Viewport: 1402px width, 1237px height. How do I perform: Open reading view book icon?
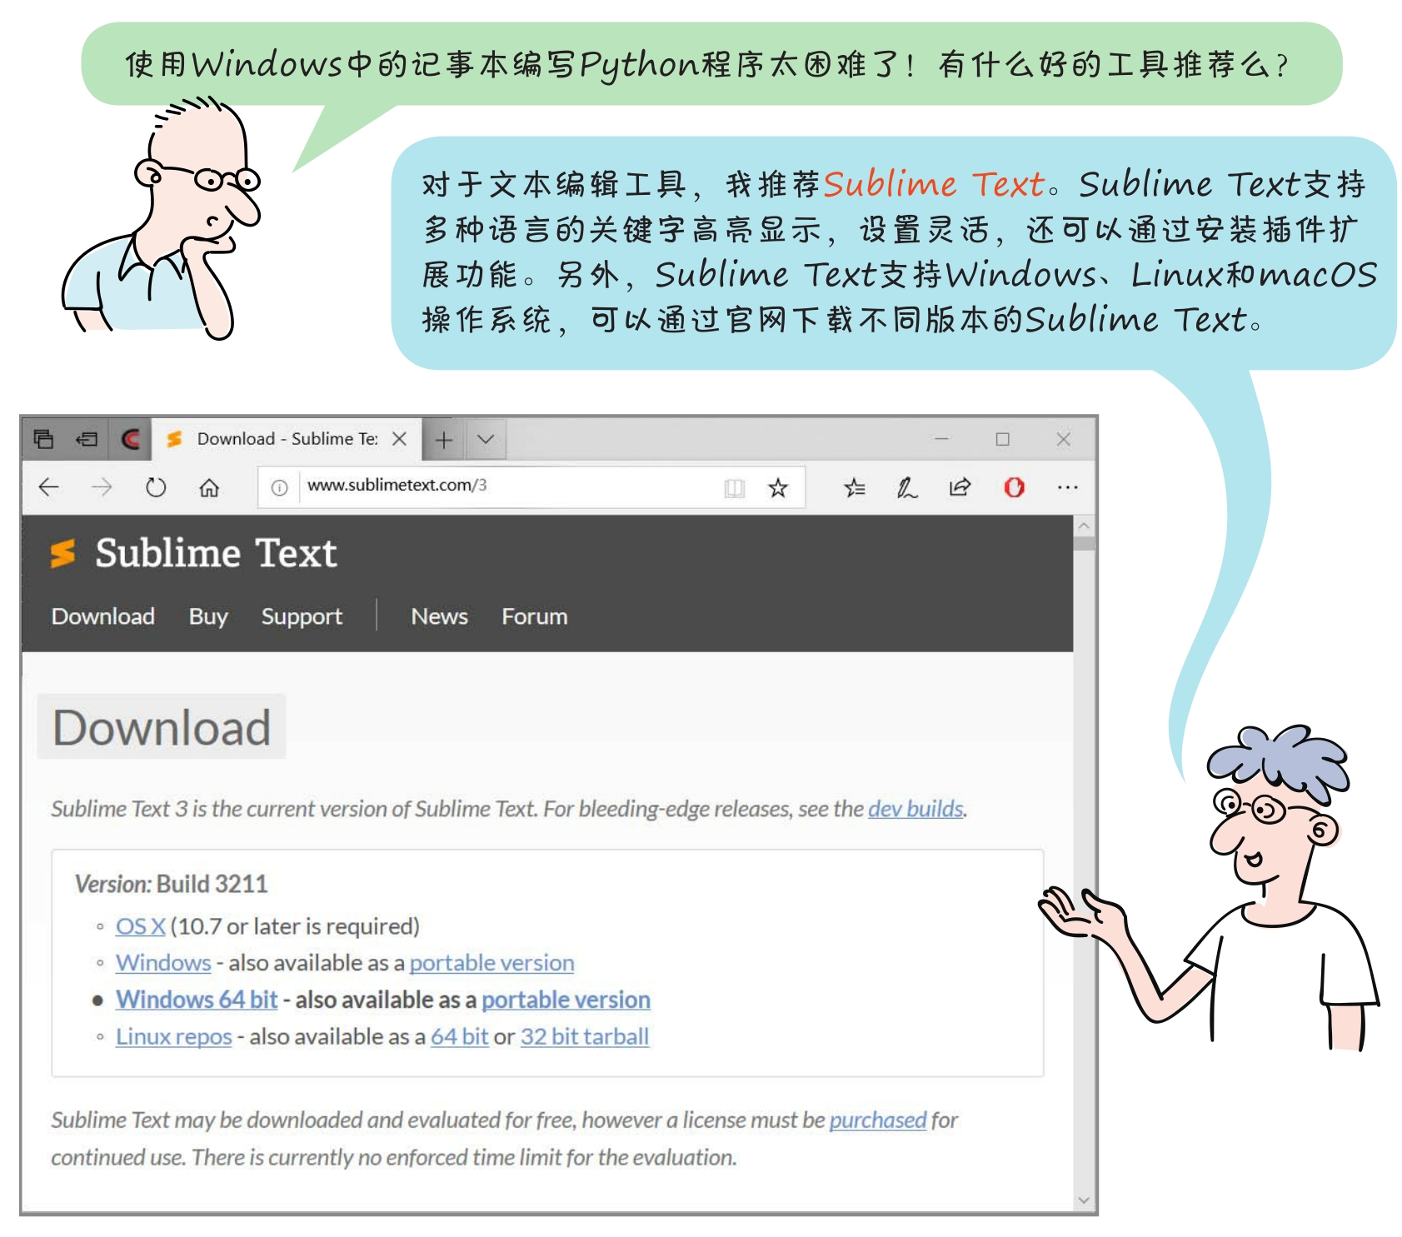(734, 488)
